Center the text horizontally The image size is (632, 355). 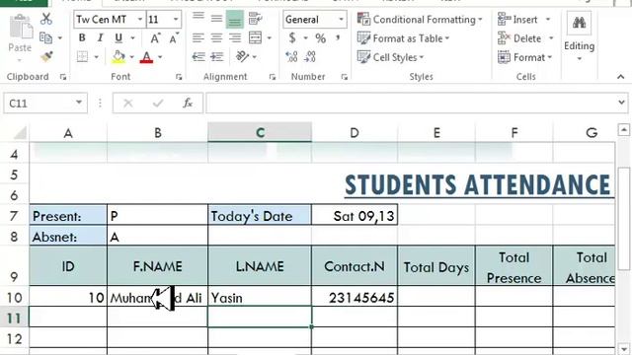click(216, 38)
